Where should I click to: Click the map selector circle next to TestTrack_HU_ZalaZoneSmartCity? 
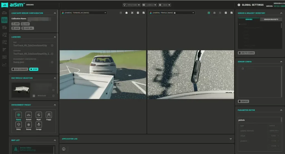(52, 45)
